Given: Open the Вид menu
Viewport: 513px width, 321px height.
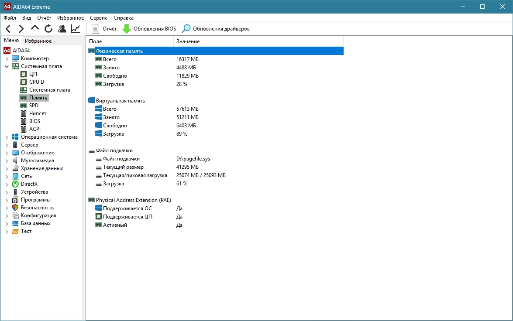Looking at the screenshot, I should point(27,17).
